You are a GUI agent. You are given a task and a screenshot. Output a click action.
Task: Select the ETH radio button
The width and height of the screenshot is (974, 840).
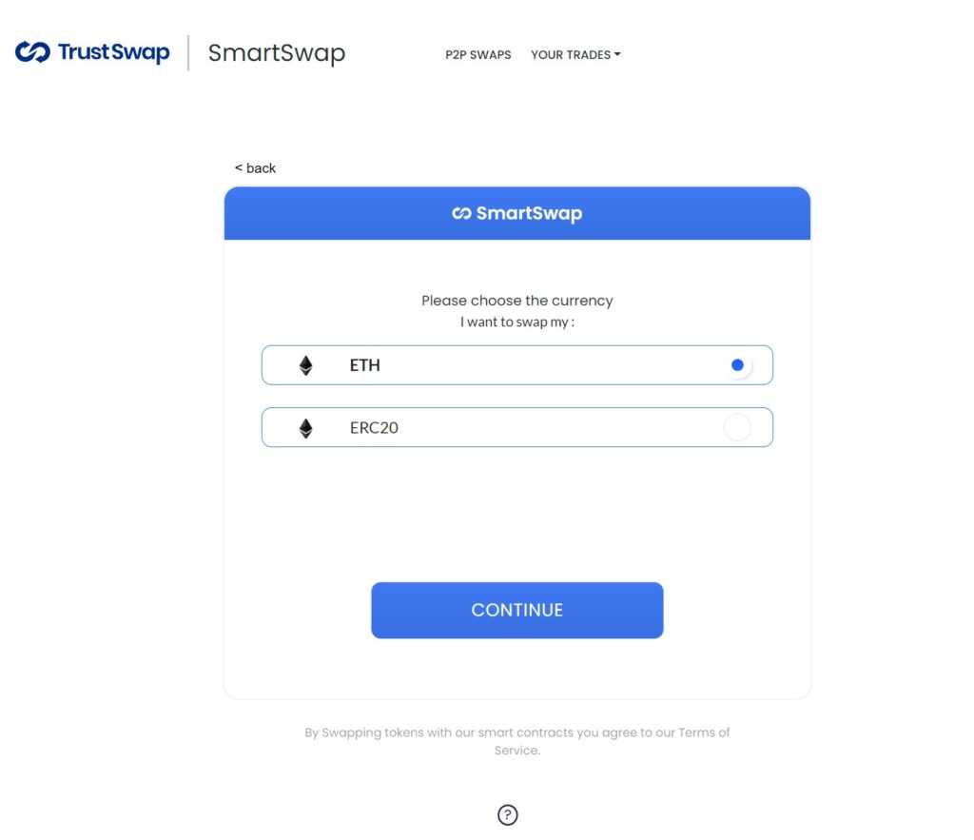[737, 365]
